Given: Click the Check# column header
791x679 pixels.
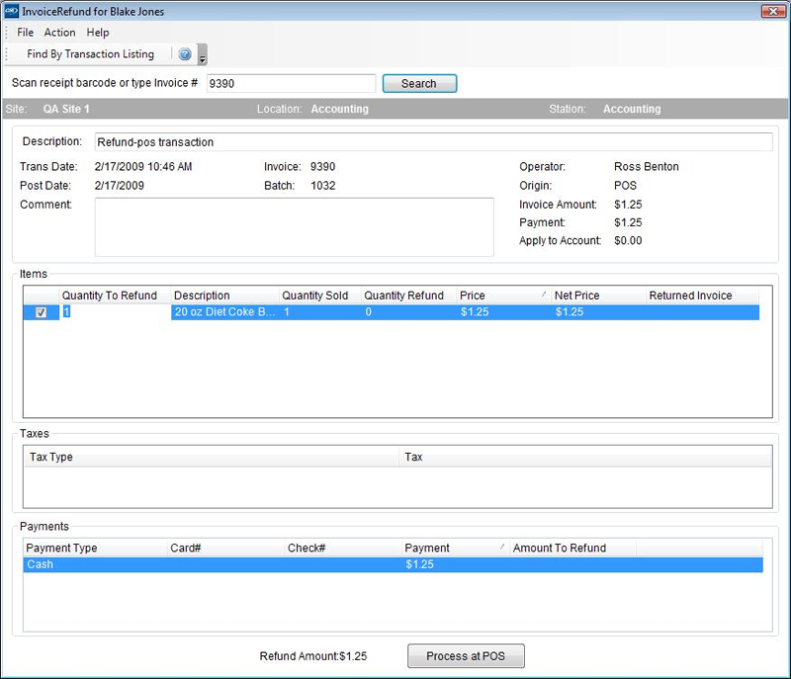Looking at the screenshot, I should pyautogui.click(x=343, y=548).
